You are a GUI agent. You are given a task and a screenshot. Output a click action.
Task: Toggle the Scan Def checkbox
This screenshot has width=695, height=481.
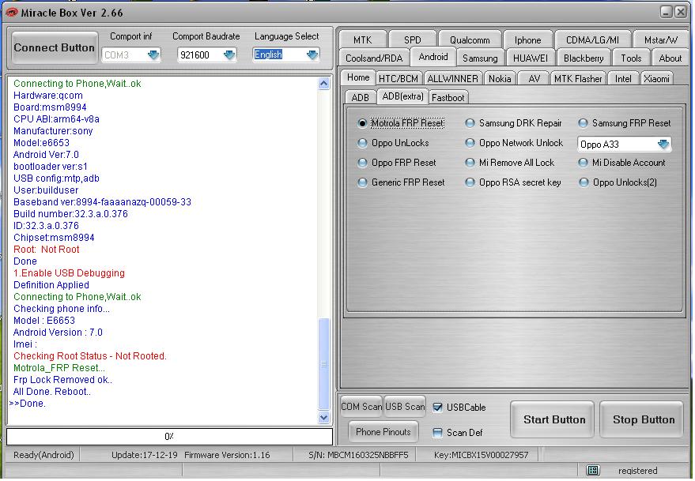click(437, 433)
